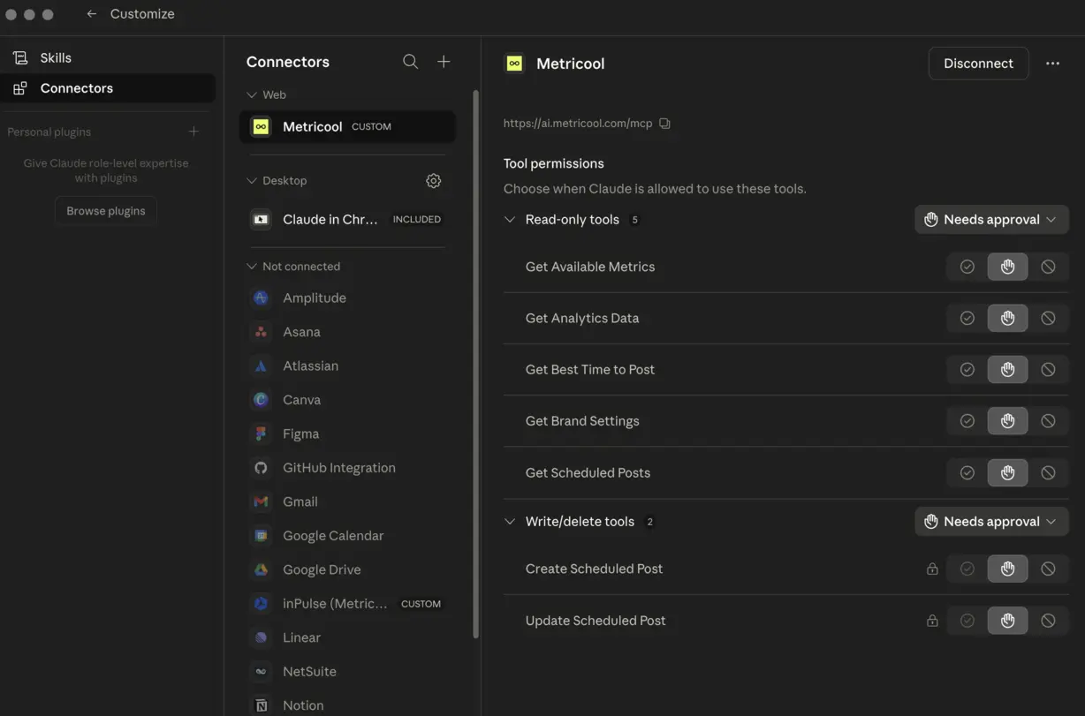The image size is (1085, 716).
Task: Select Atlassian connector icon
Action: pyautogui.click(x=261, y=366)
